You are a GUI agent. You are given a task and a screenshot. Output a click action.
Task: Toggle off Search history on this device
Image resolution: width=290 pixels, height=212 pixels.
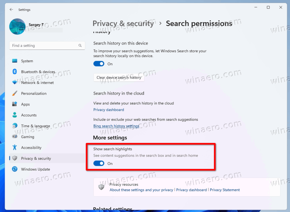(99, 64)
